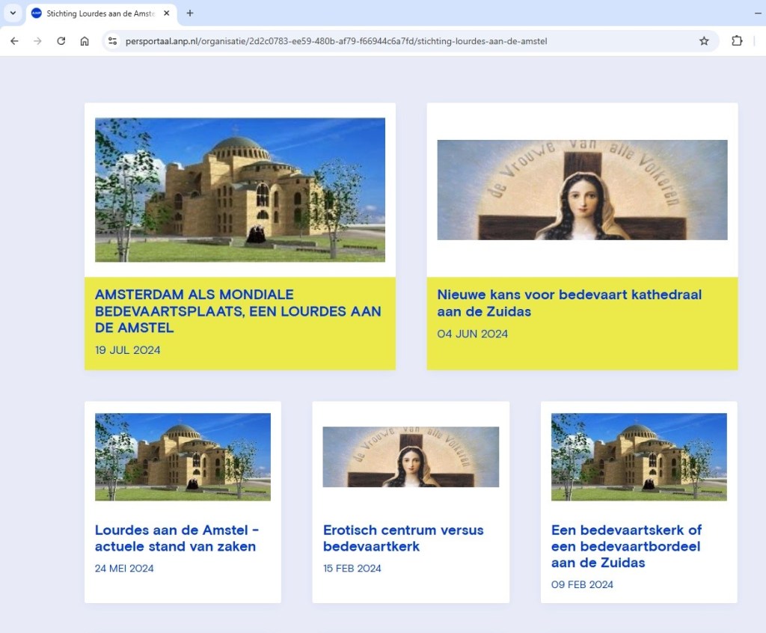Open article 'Amsterdam als mondiale bedevaartsplaats'
766x633 pixels.
pyautogui.click(x=238, y=311)
